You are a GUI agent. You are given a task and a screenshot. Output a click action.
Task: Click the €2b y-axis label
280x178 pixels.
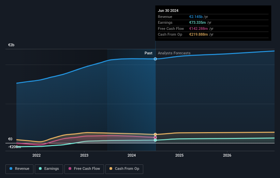click(x=11, y=45)
